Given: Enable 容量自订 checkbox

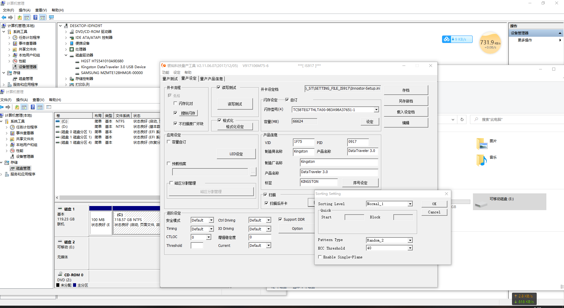Looking at the screenshot, I should pyautogui.click(x=169, y=142).
